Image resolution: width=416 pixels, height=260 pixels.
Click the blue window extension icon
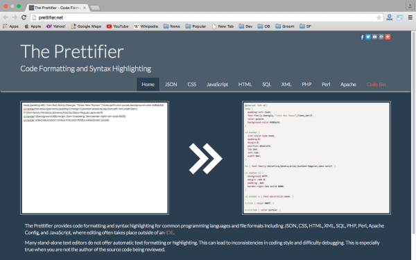click(x=400, y=17)
